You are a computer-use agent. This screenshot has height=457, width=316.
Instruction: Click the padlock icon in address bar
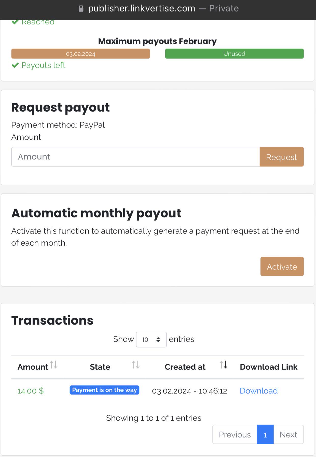[x=81, y=9]
